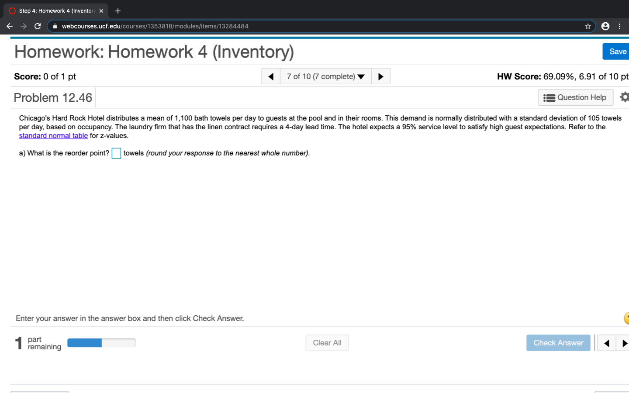This screenshot has width=629, height=393.
Task: Go to previous problem with the left arrow
Action: [x=271, y=76]
